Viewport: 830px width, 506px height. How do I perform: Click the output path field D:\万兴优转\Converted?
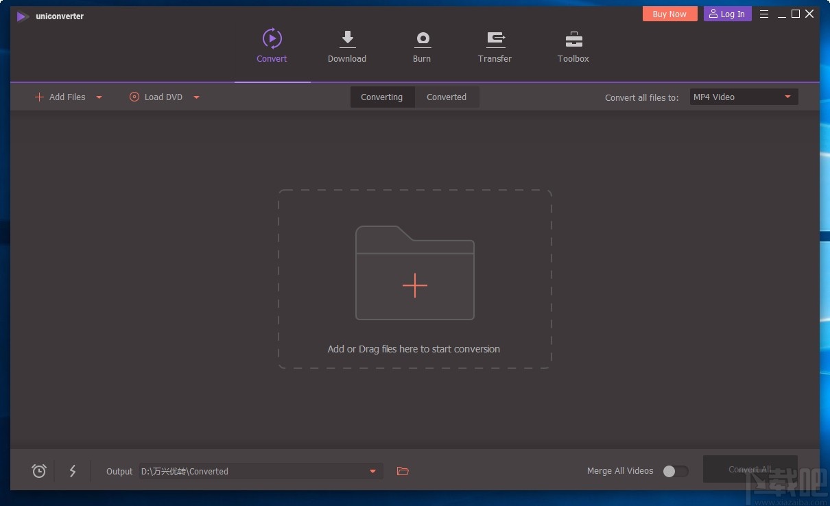tap(261, 471)
